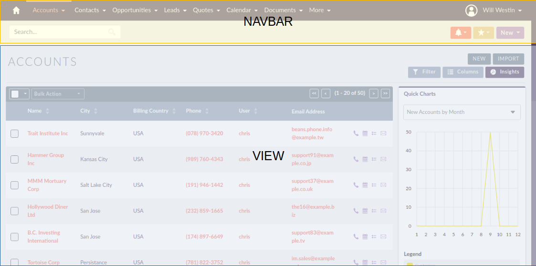Sort the list by User column
The image size is (536, 266).
[256, 111]
